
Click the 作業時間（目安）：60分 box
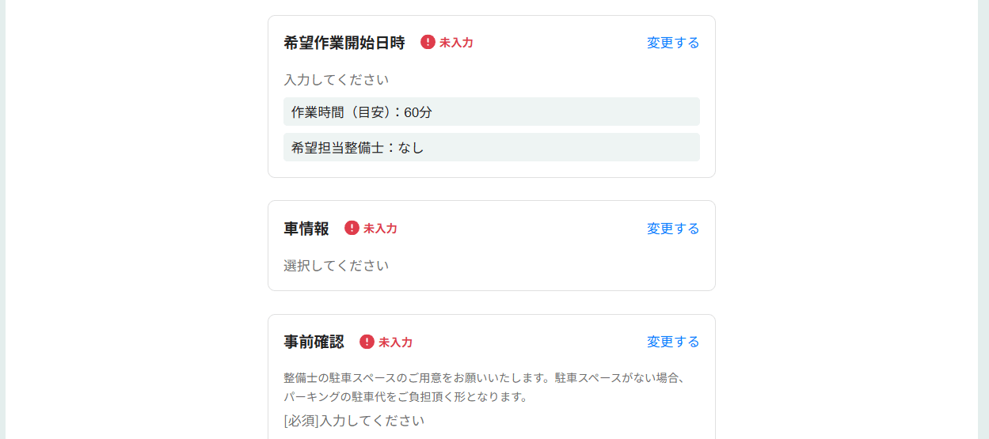pos(491,112)
